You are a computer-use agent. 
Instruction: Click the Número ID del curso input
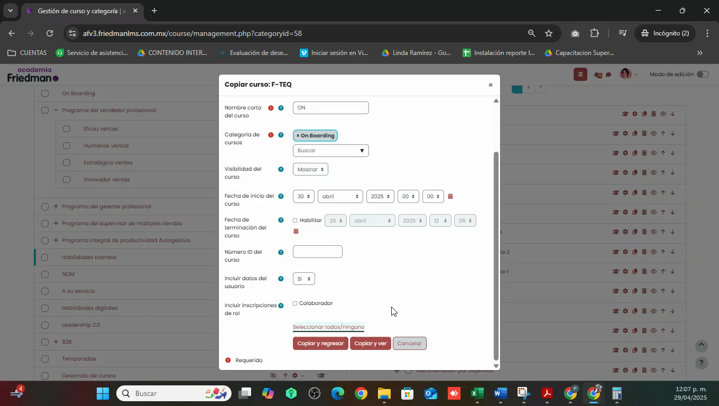pyautogui.click(x=317, y=252)
